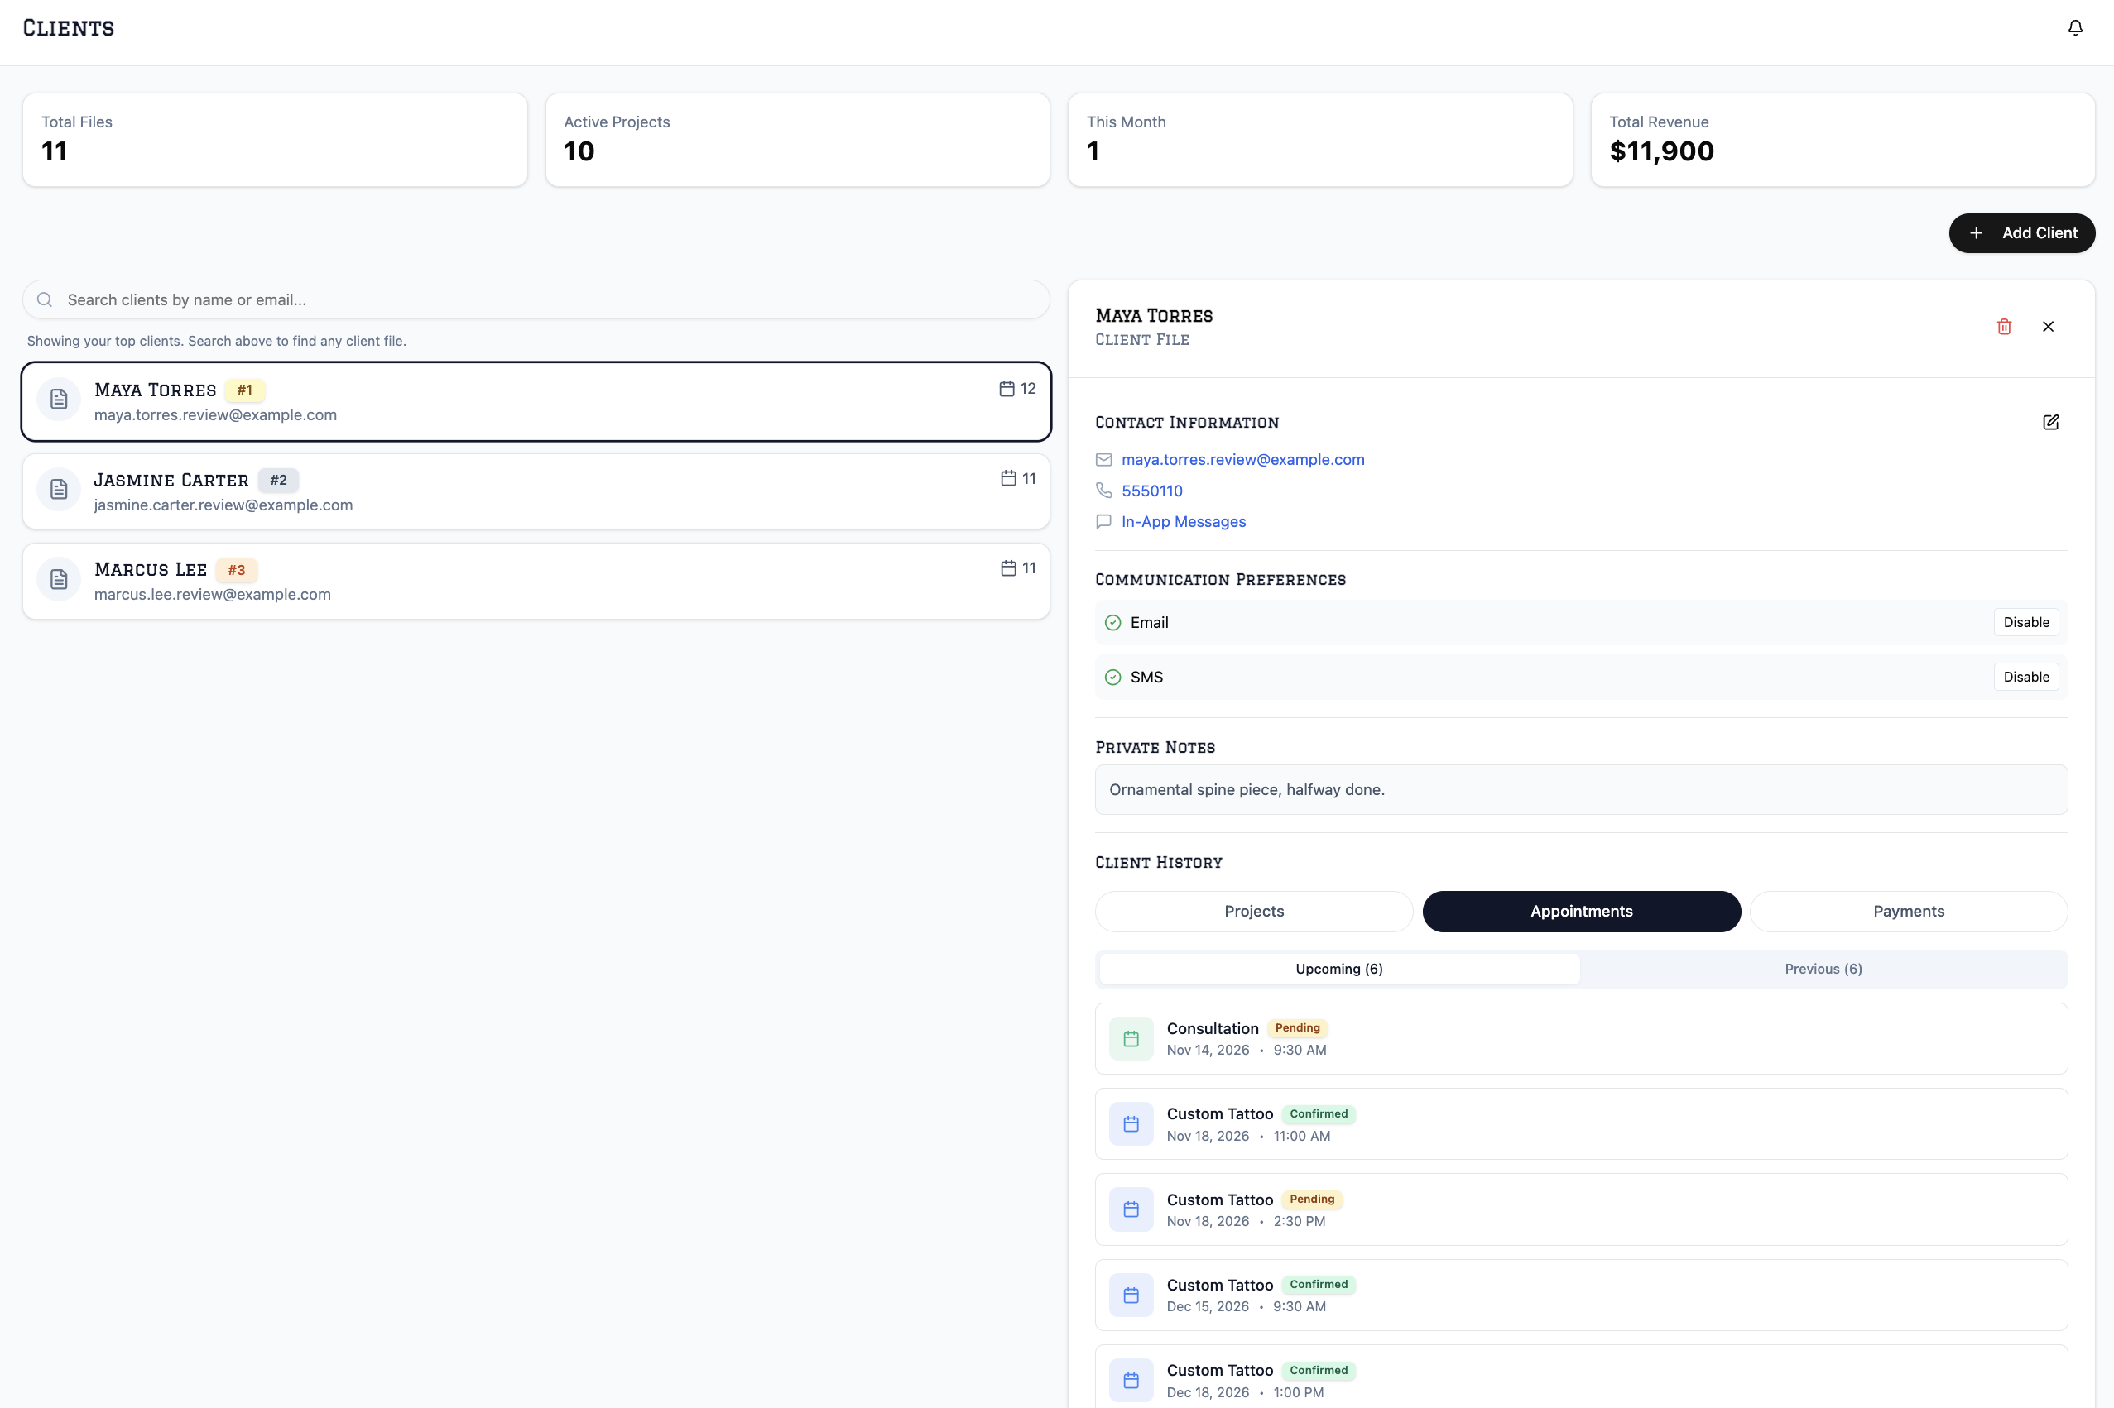Call the 5550110 phone link

(x=1152, y=491)
